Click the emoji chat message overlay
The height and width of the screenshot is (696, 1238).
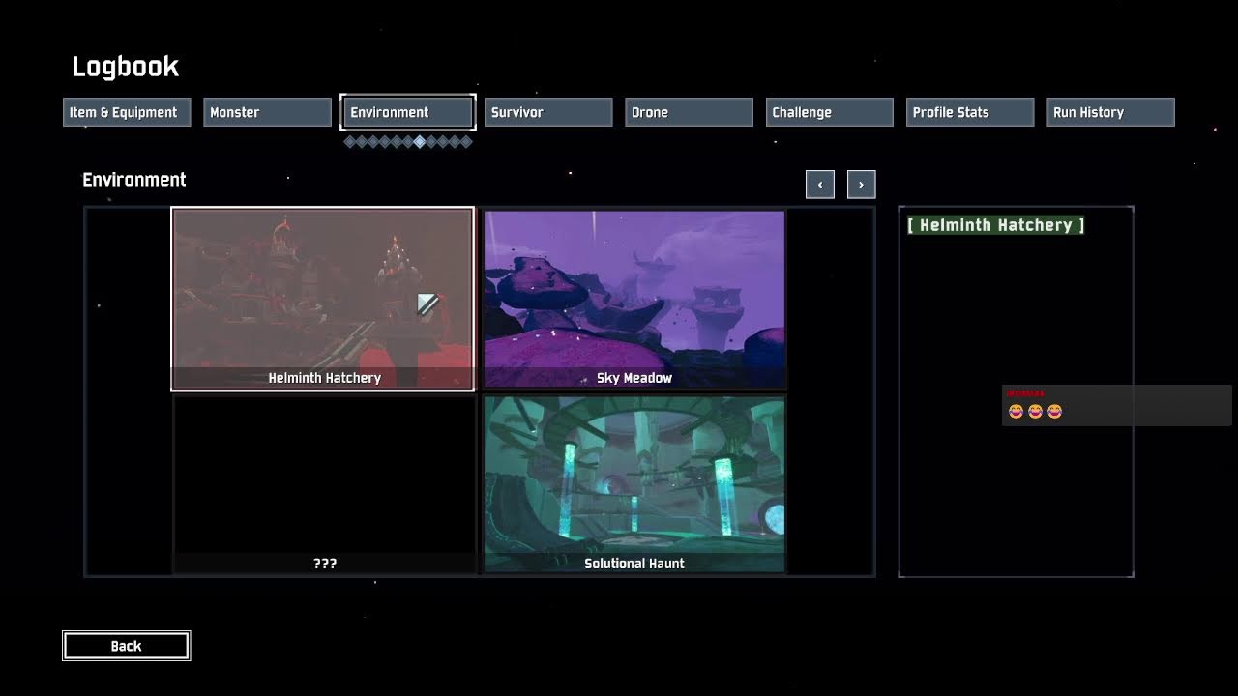tap(1116, 405)
